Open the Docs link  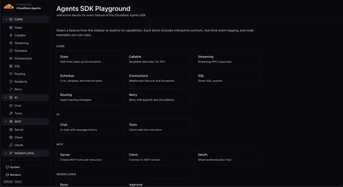pos(18,181)
